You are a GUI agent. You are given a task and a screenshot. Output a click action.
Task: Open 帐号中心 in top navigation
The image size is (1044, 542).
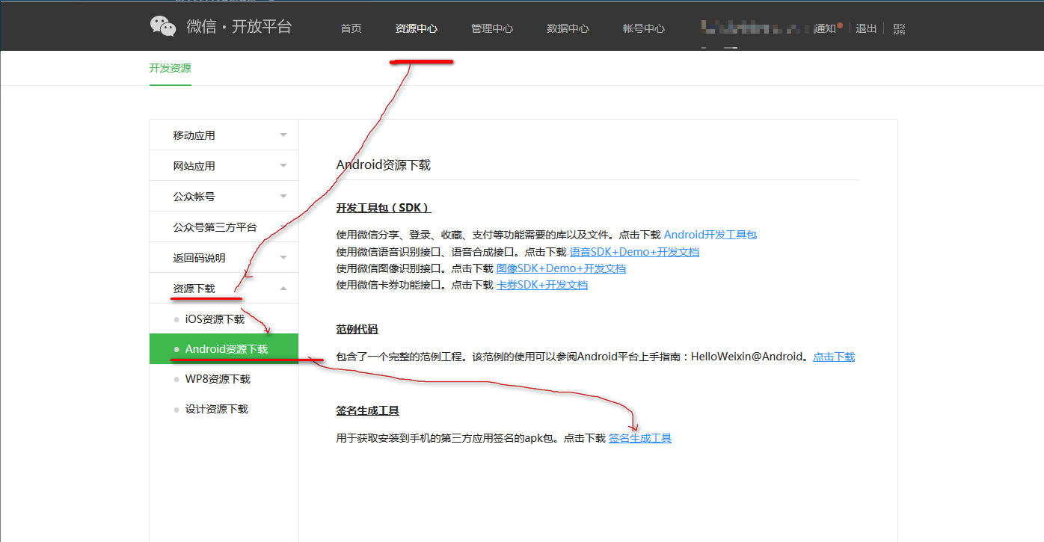click(x=643, y=28)
